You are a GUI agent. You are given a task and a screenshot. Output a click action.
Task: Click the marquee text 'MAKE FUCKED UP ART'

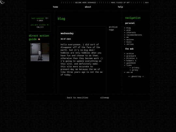tap(120, 3)
